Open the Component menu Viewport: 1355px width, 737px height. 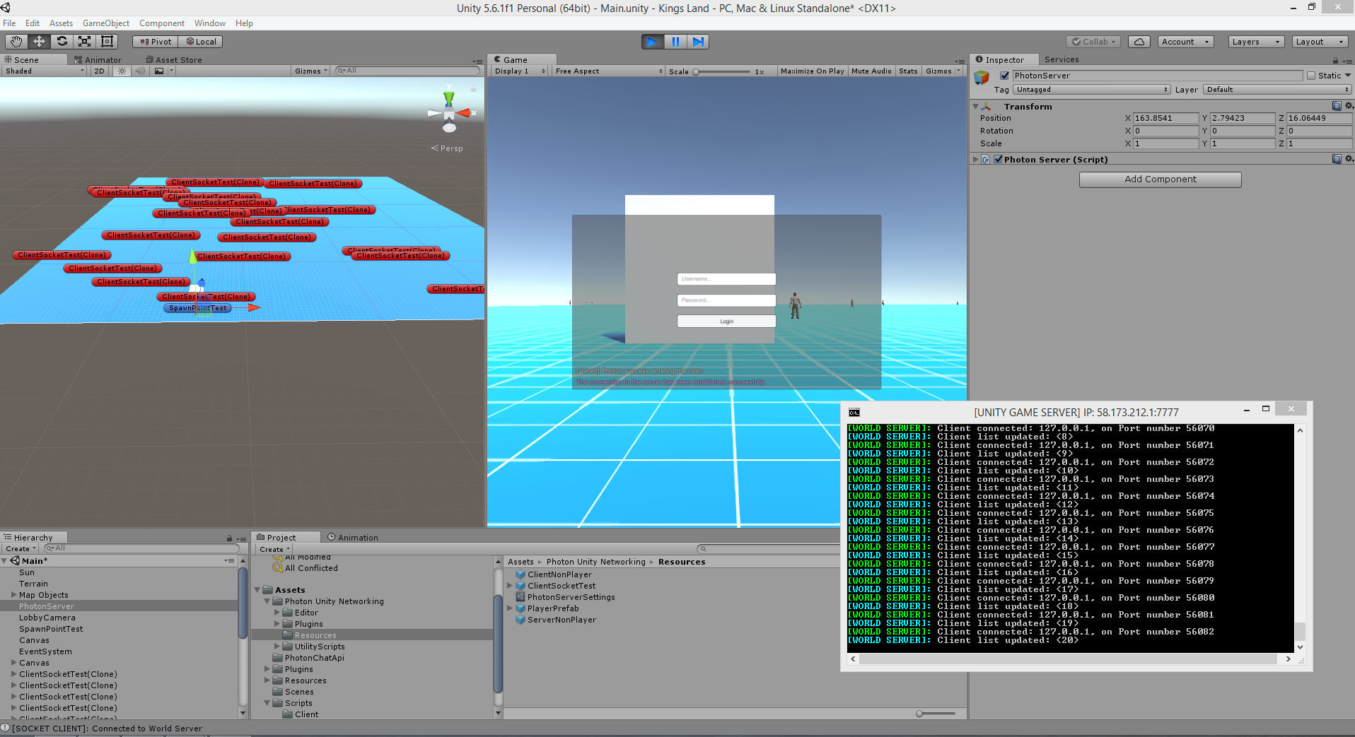point(162,23)
